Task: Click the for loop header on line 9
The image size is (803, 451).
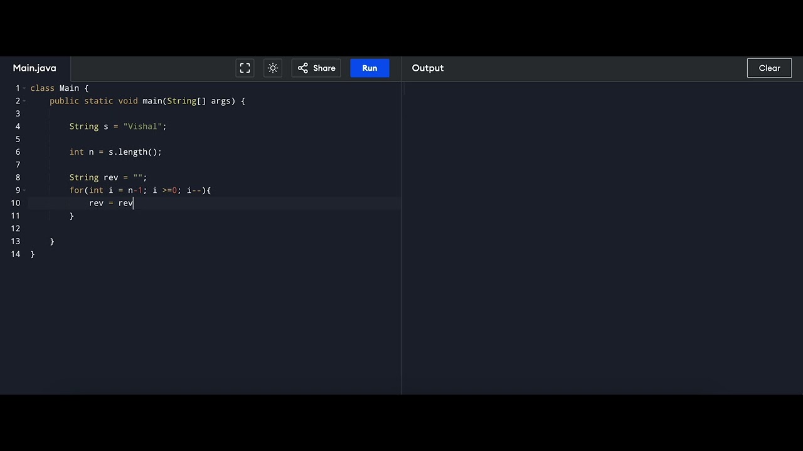Action: 141,190
